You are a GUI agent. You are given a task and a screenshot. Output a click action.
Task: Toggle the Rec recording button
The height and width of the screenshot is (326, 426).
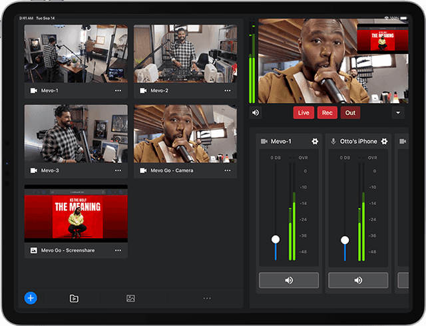[x=327, y=113]
